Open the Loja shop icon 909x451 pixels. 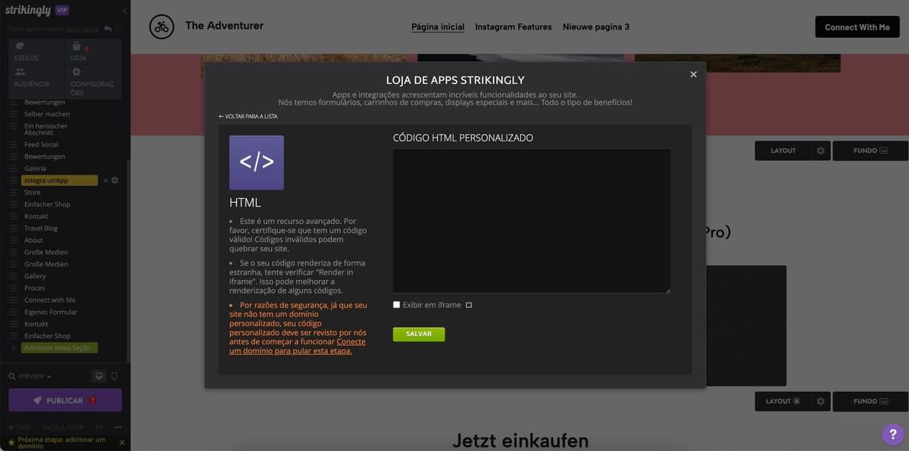(77, 46)
